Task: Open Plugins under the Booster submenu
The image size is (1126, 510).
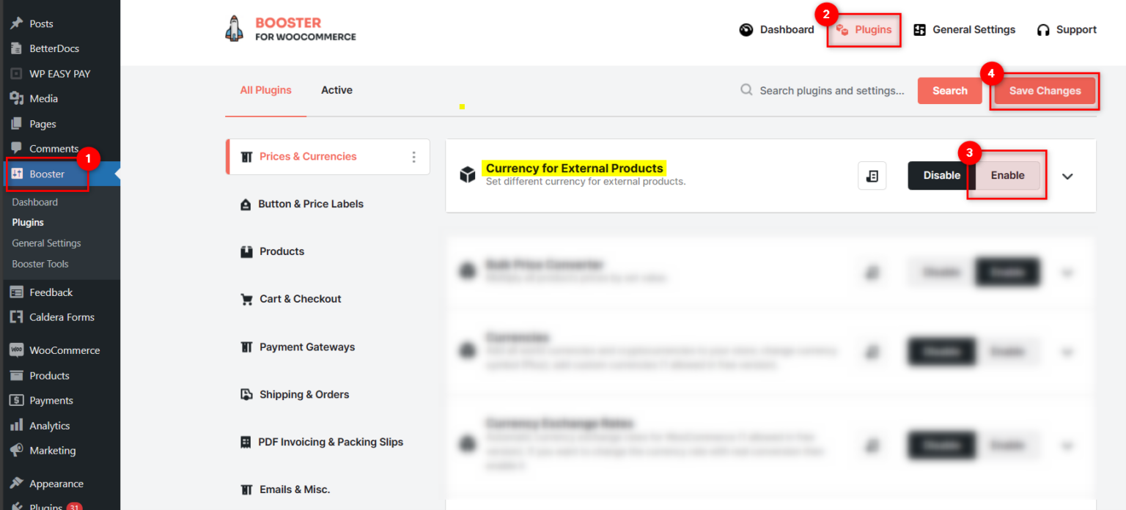Action: pyautogui.click(x=28, y=223)
